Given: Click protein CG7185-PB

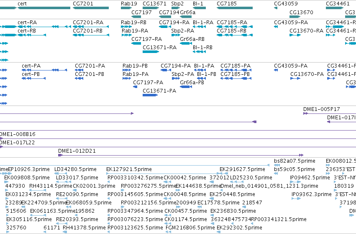Looking at the screenshot, I should [x=235, y=74].
